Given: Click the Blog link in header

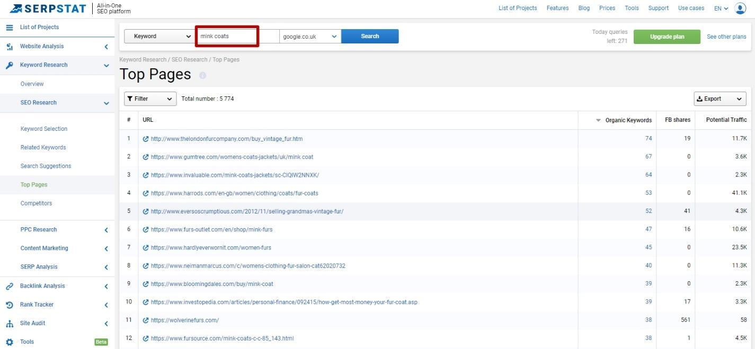Looking at the screenshot, I should coord(584,8).
